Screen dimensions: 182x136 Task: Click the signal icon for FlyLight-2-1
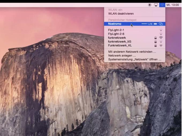(161, 30)
